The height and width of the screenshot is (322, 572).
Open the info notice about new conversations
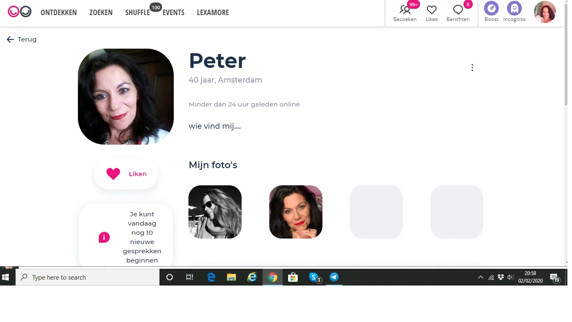pos(103,237)
